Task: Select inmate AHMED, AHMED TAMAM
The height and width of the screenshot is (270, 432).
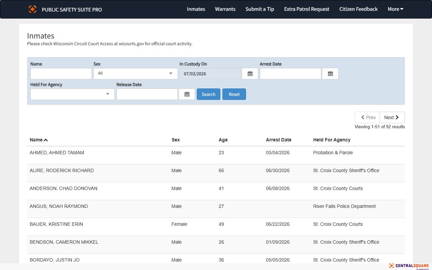Action: pos(57,153)
